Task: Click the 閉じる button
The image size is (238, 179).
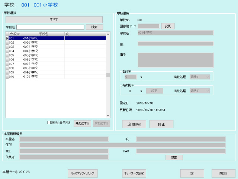Action: [x=224, y=173]
